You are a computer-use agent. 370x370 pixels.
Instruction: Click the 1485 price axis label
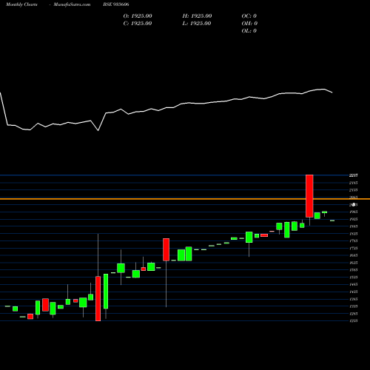coord(354,285)
